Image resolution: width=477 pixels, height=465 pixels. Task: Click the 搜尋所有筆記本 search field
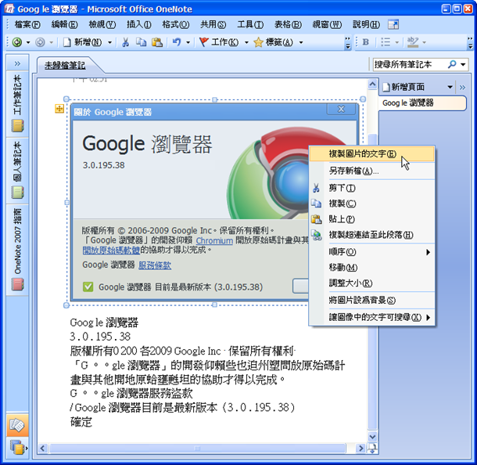tap(410, 64)
